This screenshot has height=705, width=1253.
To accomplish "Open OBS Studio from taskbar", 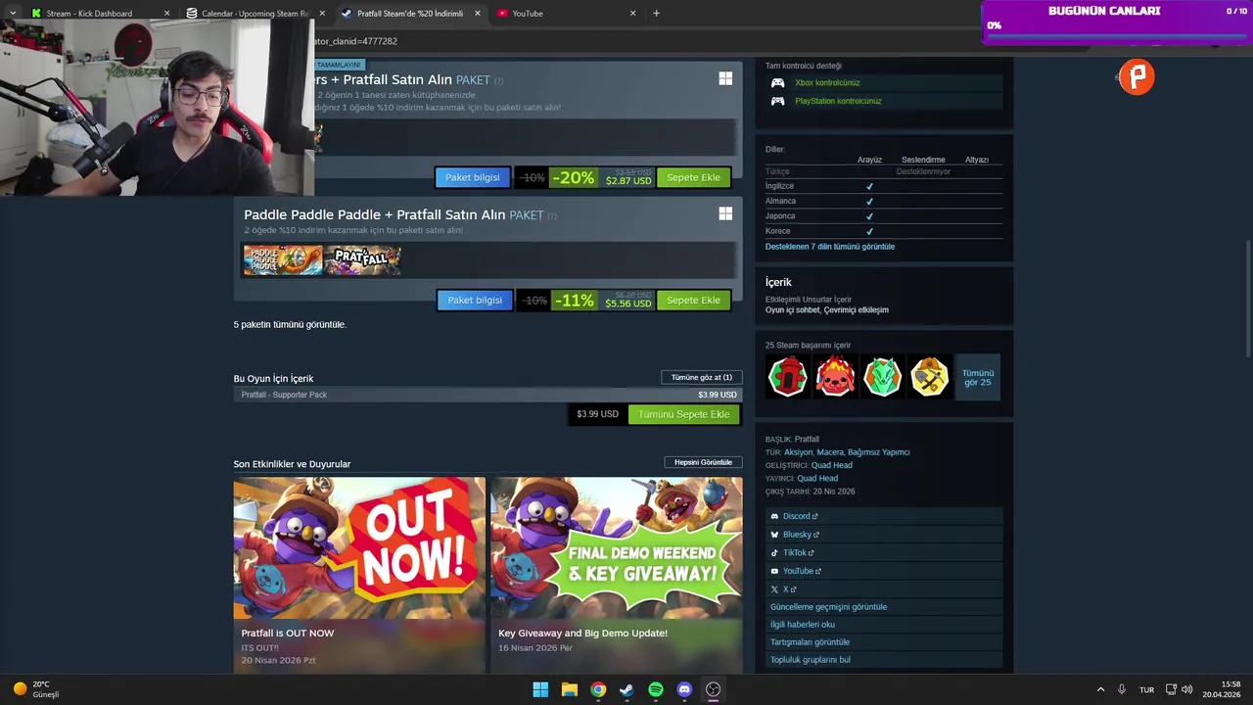I will (714, 689).
